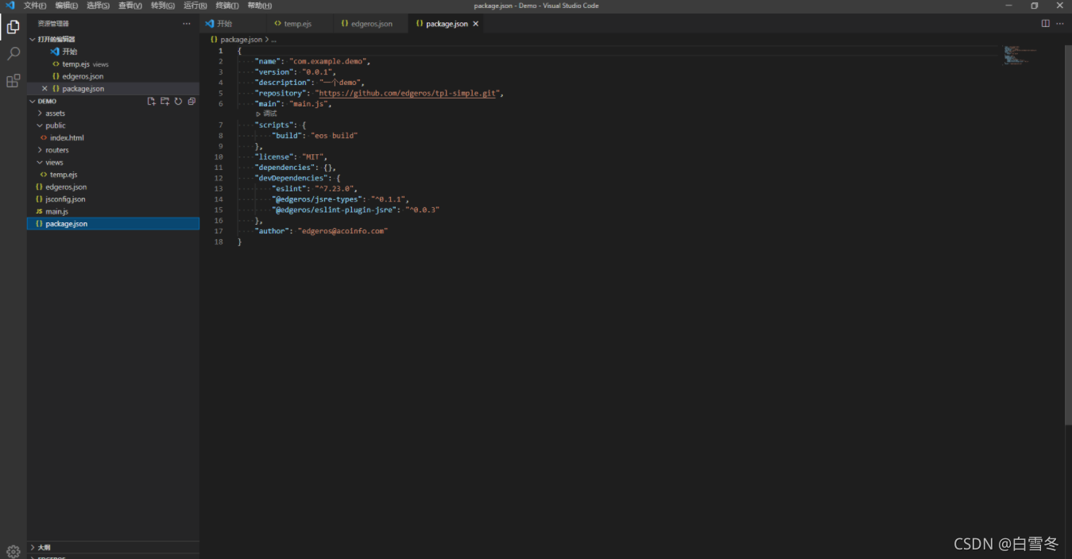The width and height of the screenshot is (1072, 559).
Task: Restore down the VS Code window
Action: [1035, 6]
